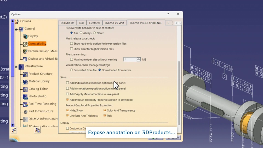Toggle the Pick exposition checkbox

(x=105, y=115)
